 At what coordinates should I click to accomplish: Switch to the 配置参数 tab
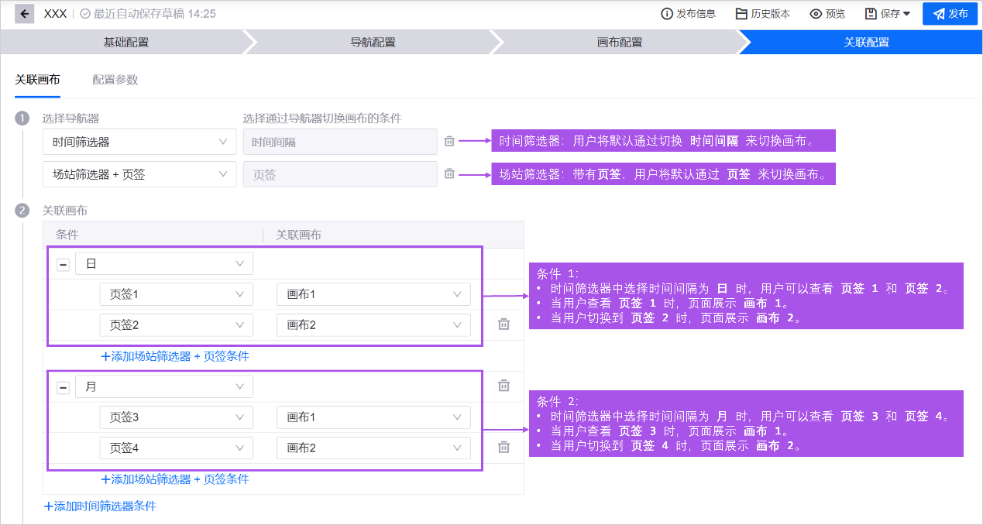115,80
